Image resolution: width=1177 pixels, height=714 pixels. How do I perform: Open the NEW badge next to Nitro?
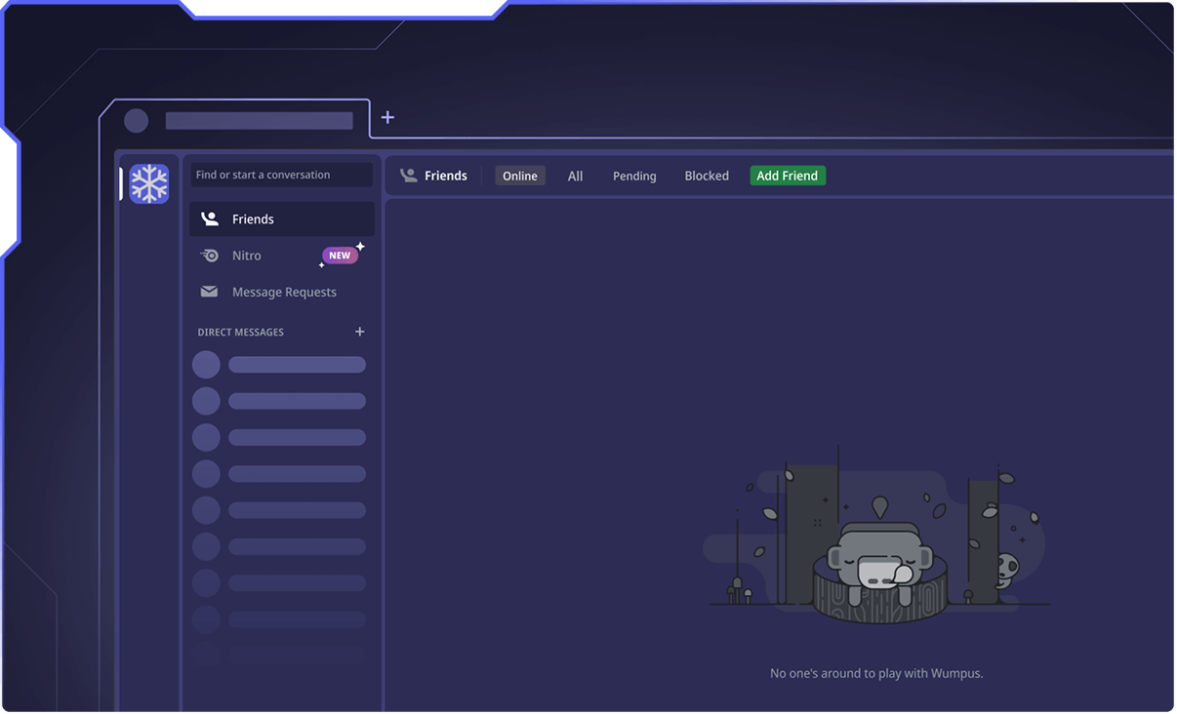(x=340, y=255)
